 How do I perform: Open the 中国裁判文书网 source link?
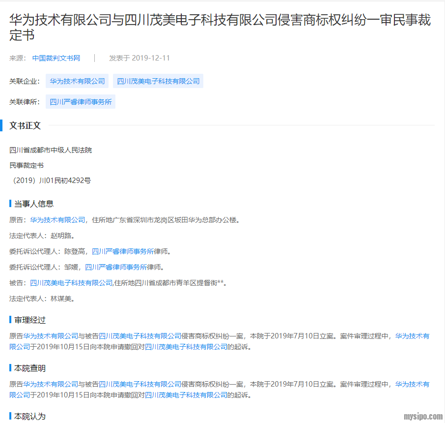(x=56, y=58)
